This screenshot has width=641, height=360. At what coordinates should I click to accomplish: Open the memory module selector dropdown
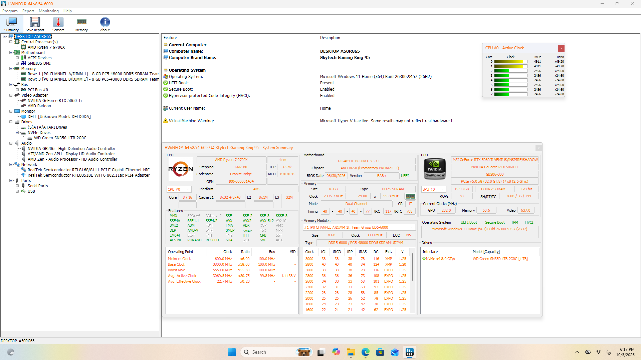pyautogui.click(x=359, y=227)
